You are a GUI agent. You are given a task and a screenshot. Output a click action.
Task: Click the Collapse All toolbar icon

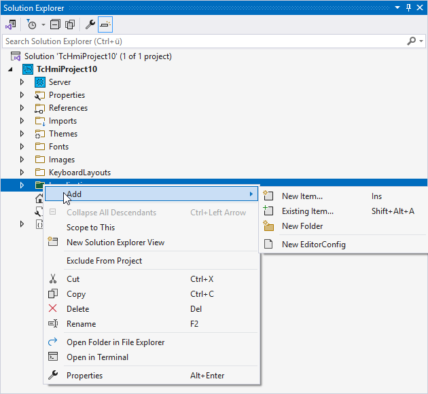[55, 25]
